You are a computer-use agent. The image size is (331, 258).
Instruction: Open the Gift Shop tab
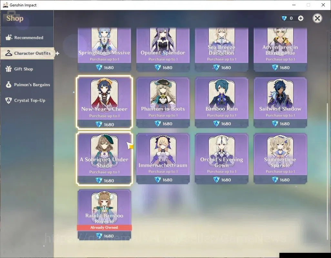click(x=27, y=69)
